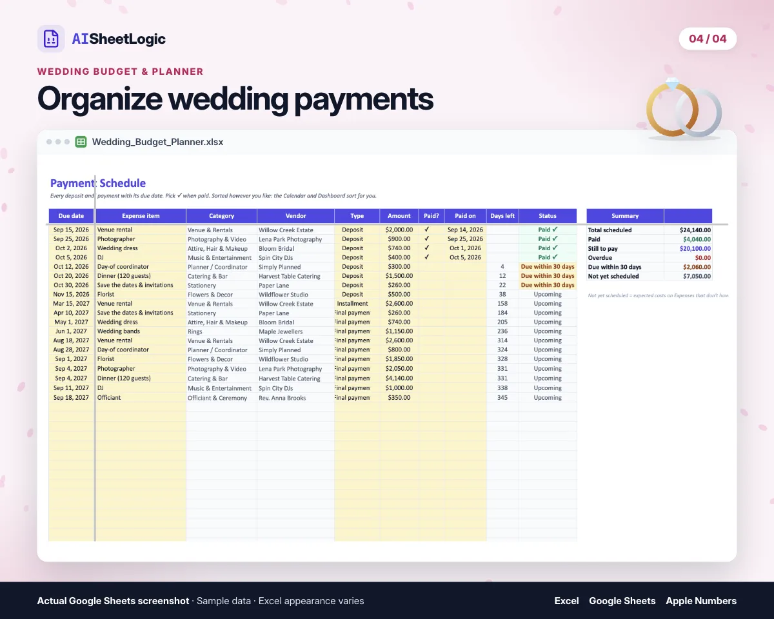Select the Summary header cell
This screenshot has height=619, width=774.
[625, 216]
